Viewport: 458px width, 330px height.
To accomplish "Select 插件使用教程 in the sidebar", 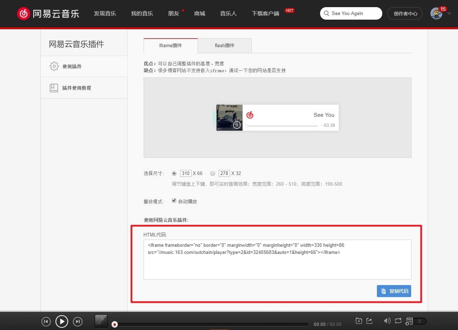I will coord(84,88).
